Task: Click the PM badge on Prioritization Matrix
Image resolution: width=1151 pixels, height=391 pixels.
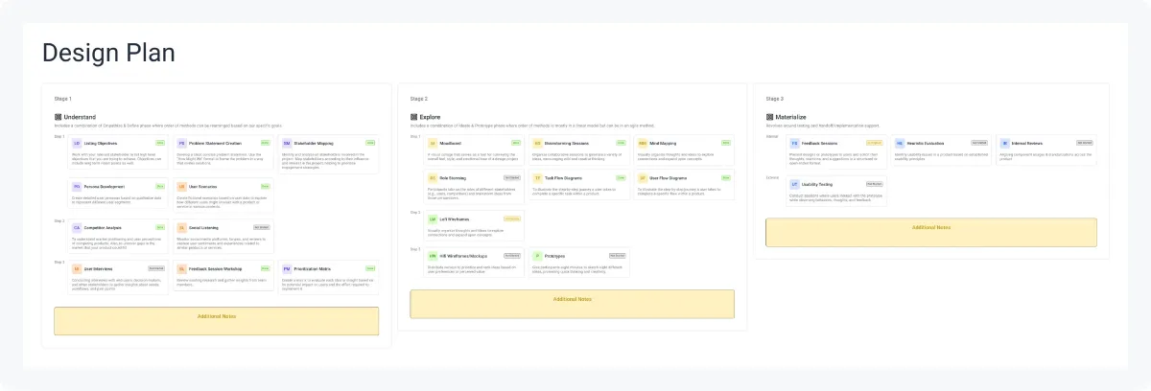Action: coord(287,269)
